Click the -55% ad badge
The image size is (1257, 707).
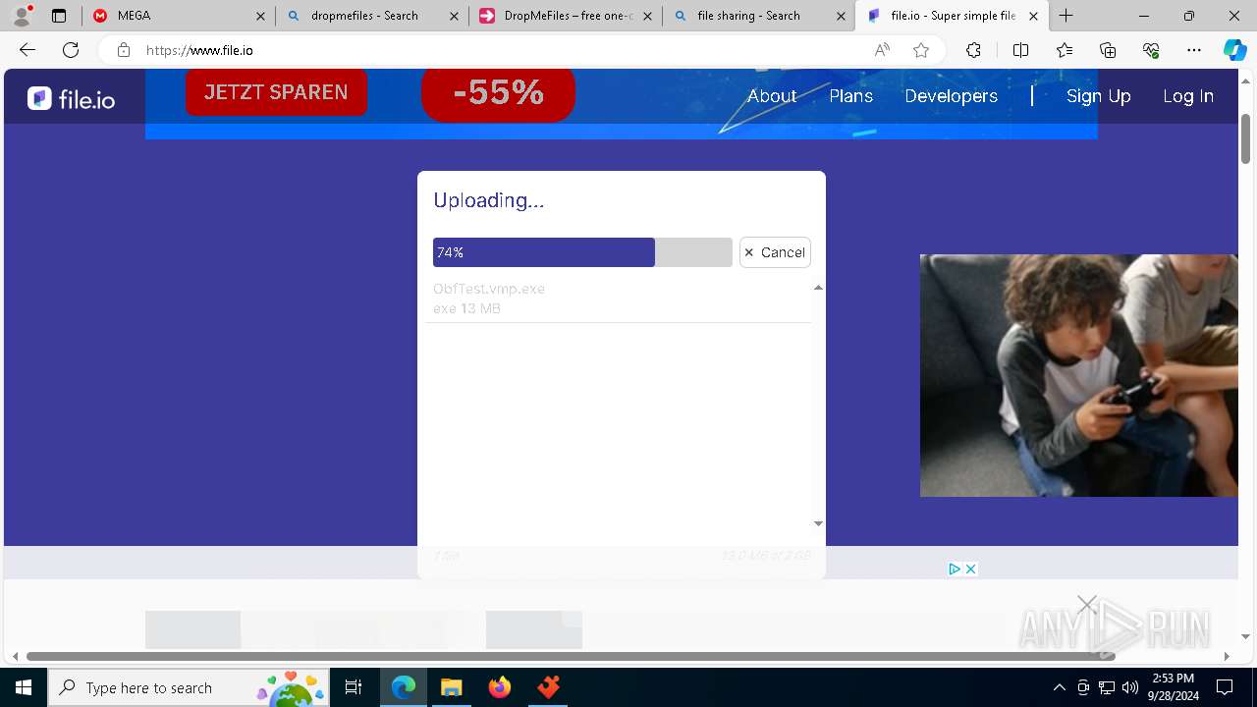[498, 94]
